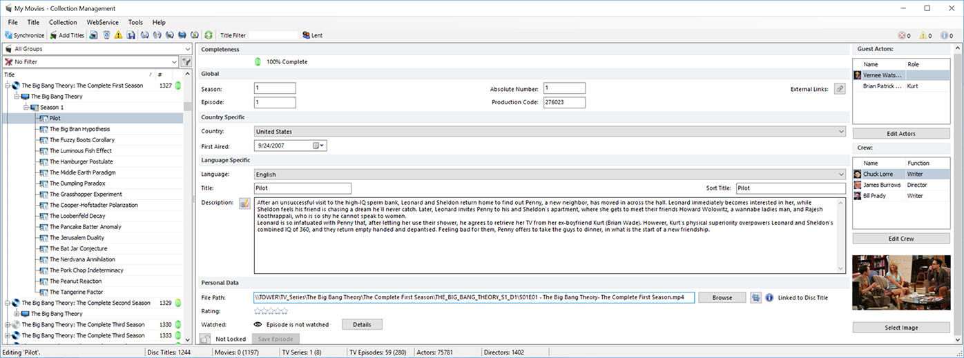Viewport: 964px width, 358px height.
Task: Open the Help menu
Action: 159,23
